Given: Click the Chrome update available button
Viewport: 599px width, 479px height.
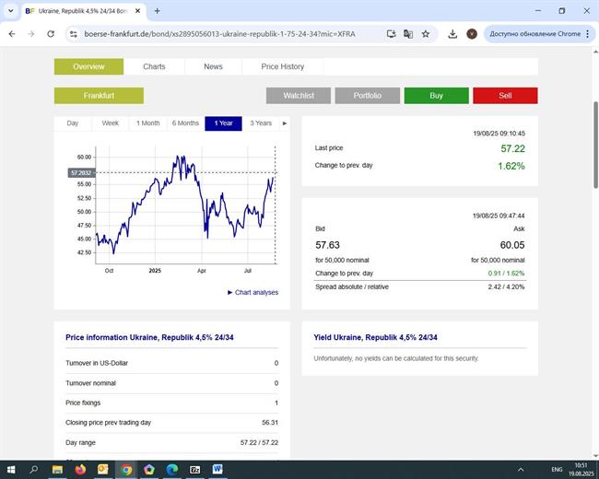Looking at the screenshot, I should click(x=535, y=34).
